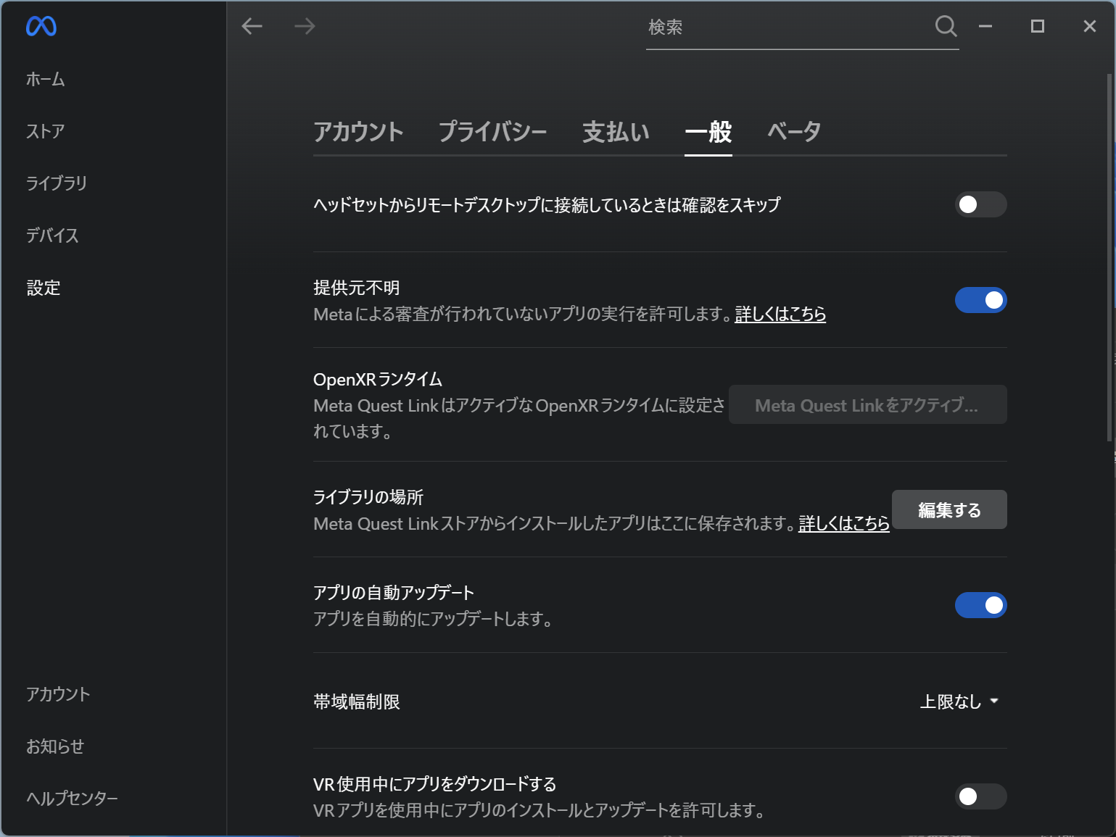
Task: Click the Meta logo icon
Action: 41,26
